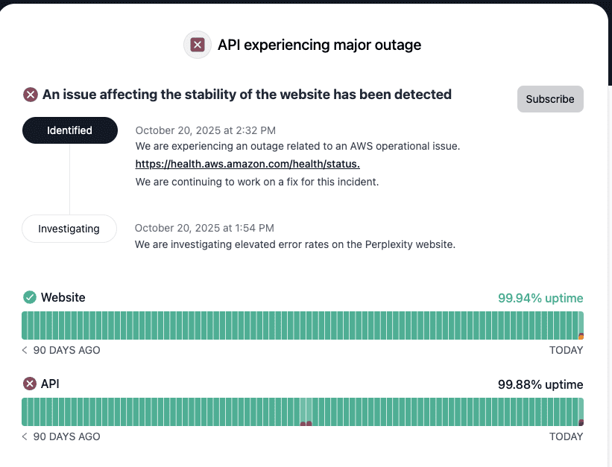Click orange incident marker on Website uptime bar
612x467 pixels.
coord(581,336)
